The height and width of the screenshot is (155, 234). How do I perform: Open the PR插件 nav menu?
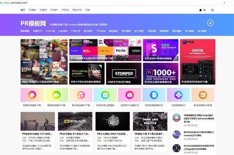54,10
